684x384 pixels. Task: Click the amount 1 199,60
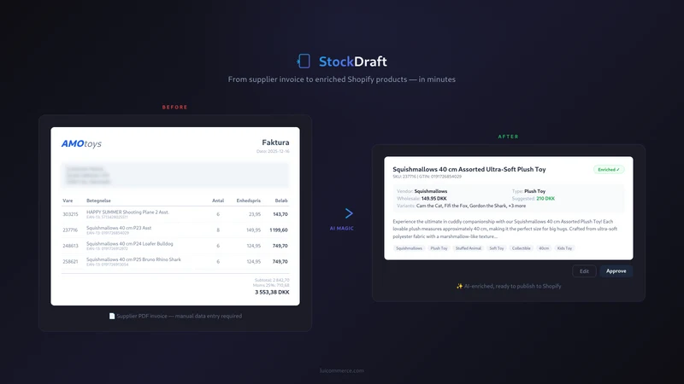click(279, 230)
